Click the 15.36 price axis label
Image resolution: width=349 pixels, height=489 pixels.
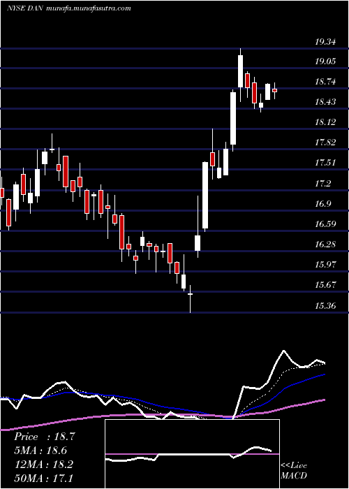pos(325,306)
